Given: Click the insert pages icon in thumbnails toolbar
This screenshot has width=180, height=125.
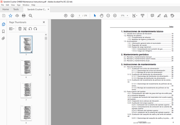Looking at the screenshot, I should (x=25, y=29).
